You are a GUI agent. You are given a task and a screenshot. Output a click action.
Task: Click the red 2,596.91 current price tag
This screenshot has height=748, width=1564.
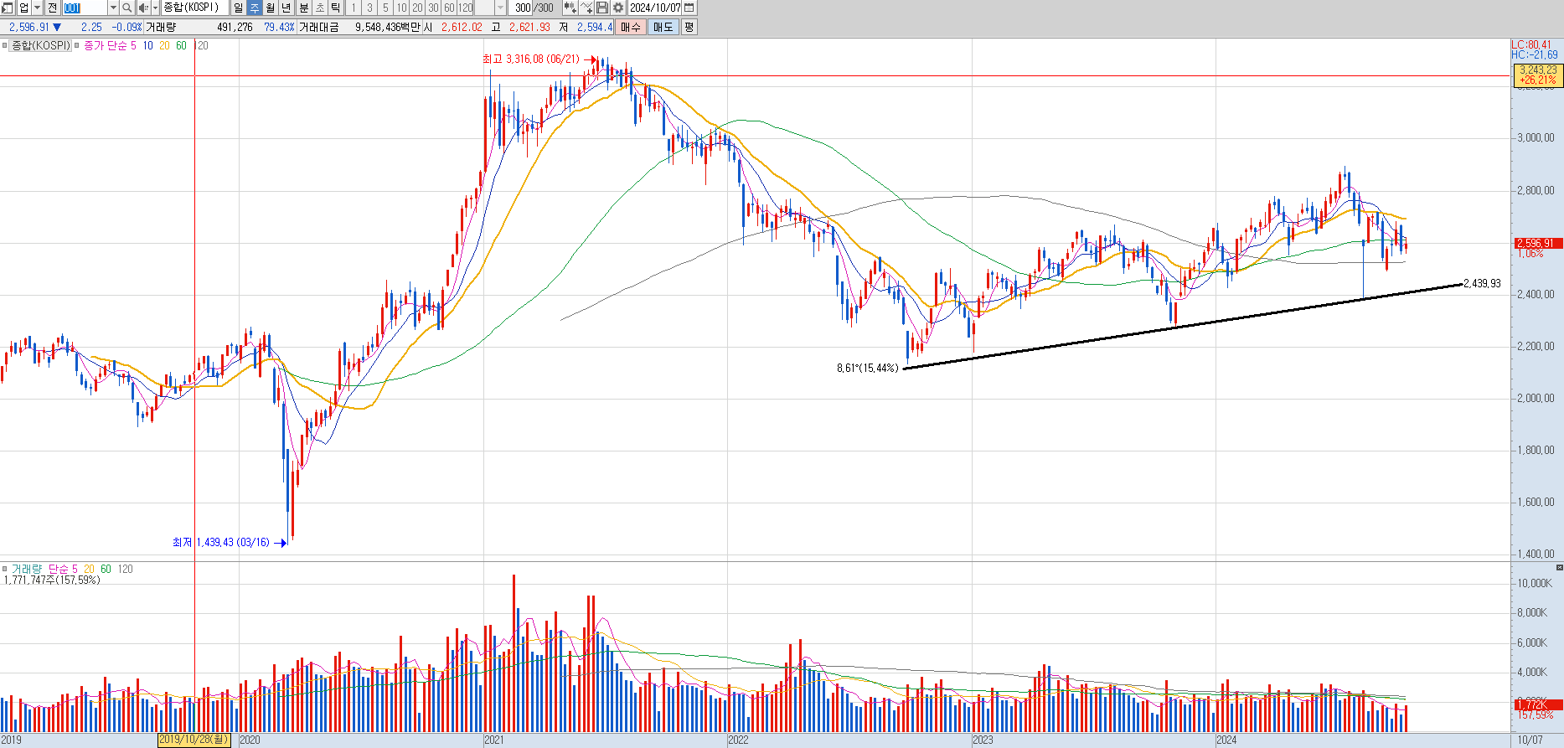tap(1537, 243)
